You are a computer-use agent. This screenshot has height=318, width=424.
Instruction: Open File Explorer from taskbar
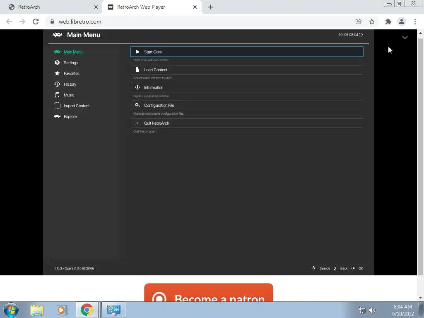click(37, 310)
